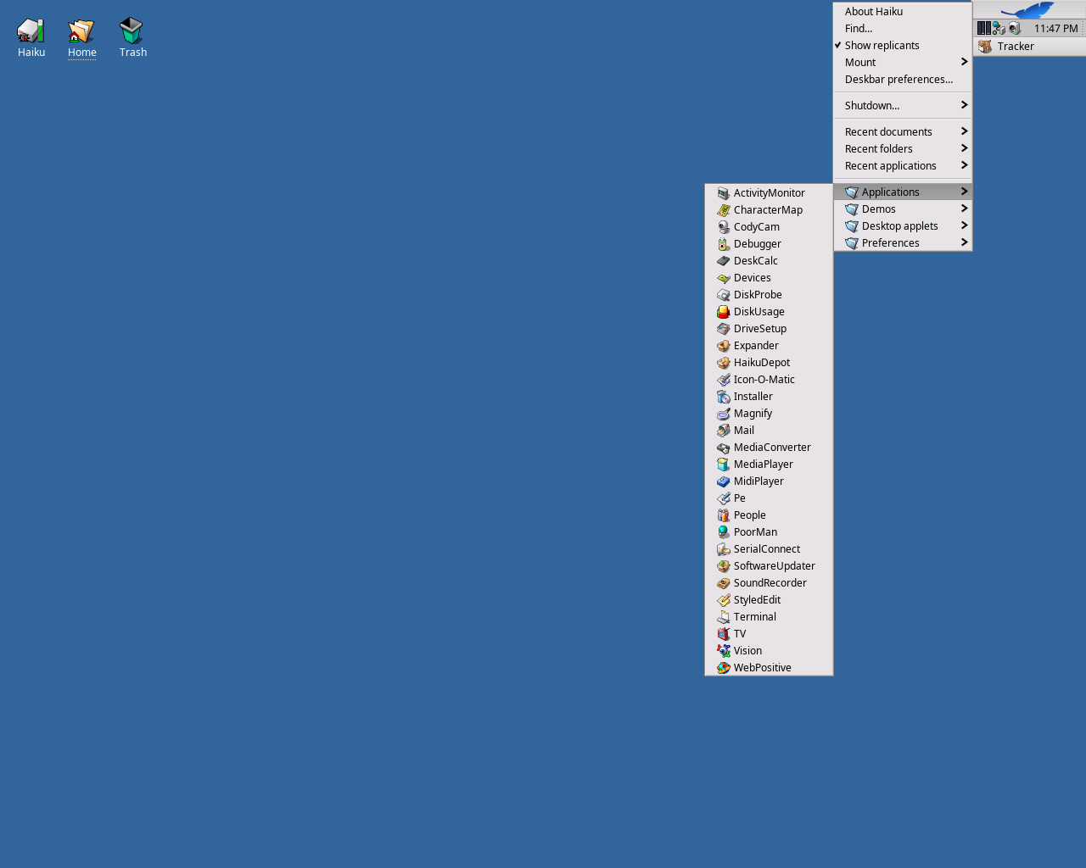Expand the Applications submenu arrow
This screenshot has height=868, width=1086.
(x=964, y=192)
